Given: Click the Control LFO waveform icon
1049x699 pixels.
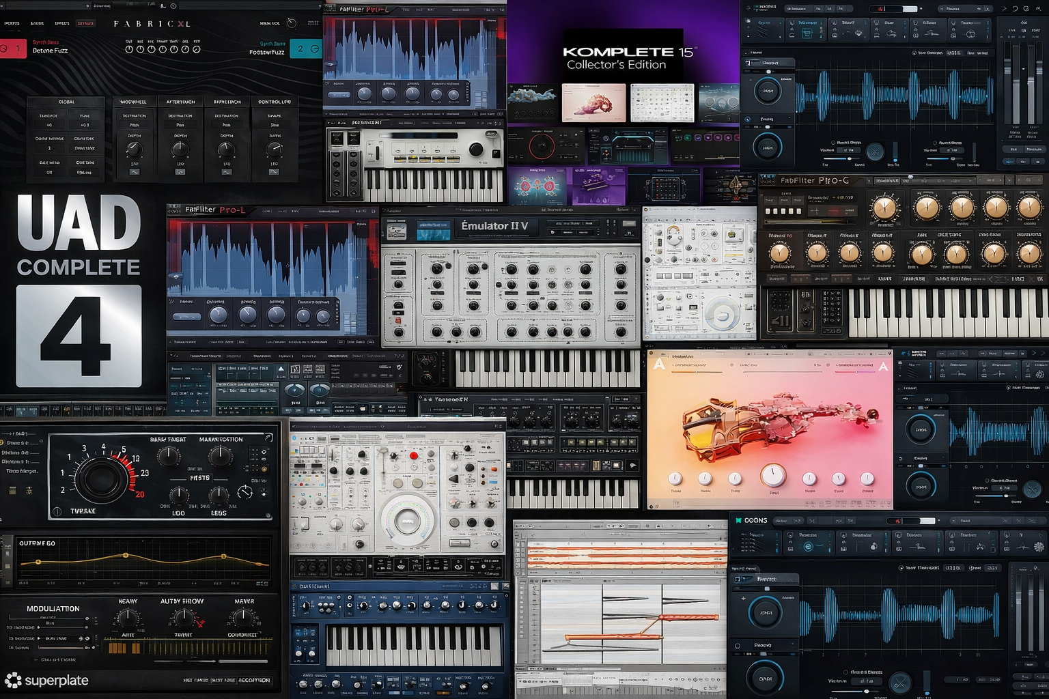Looking at the screenshot, I should 274,172.
